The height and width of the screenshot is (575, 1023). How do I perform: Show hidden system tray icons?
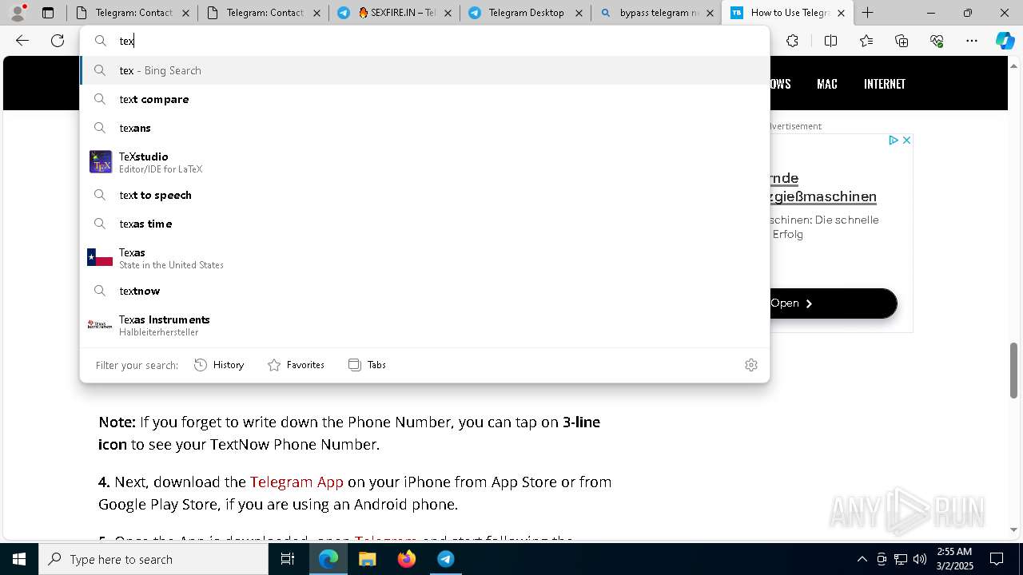(x=862, y=559)
